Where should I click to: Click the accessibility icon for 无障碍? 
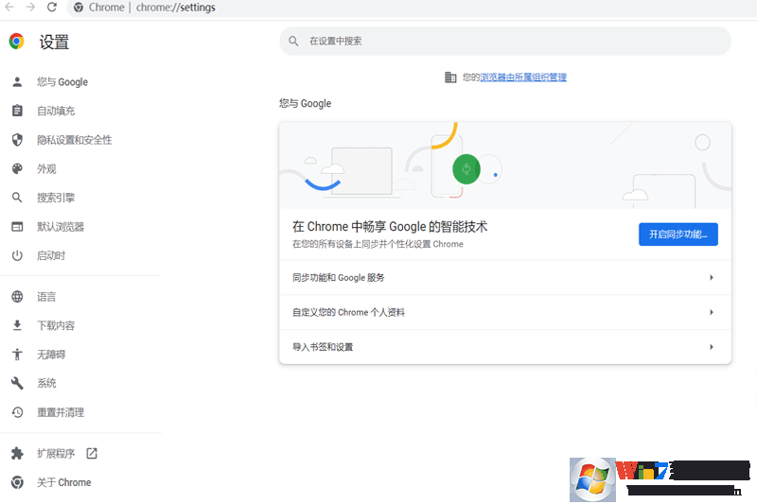pos(17,355)
